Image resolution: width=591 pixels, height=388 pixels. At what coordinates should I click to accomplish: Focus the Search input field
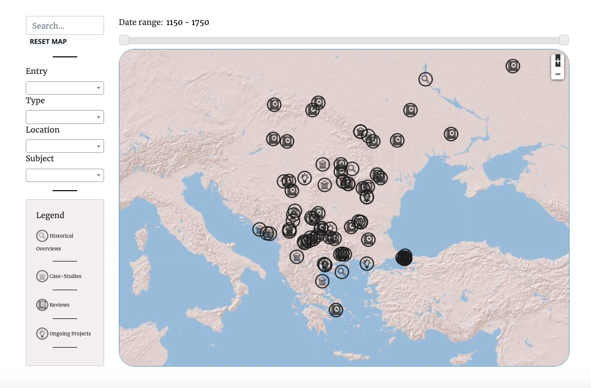tap(65, 26)
